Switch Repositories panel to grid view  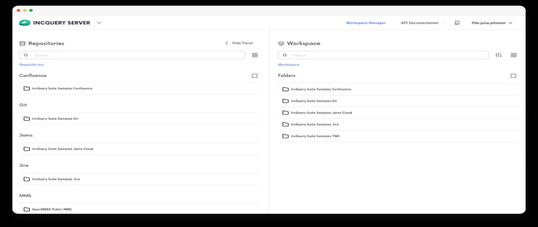(254, 55)
